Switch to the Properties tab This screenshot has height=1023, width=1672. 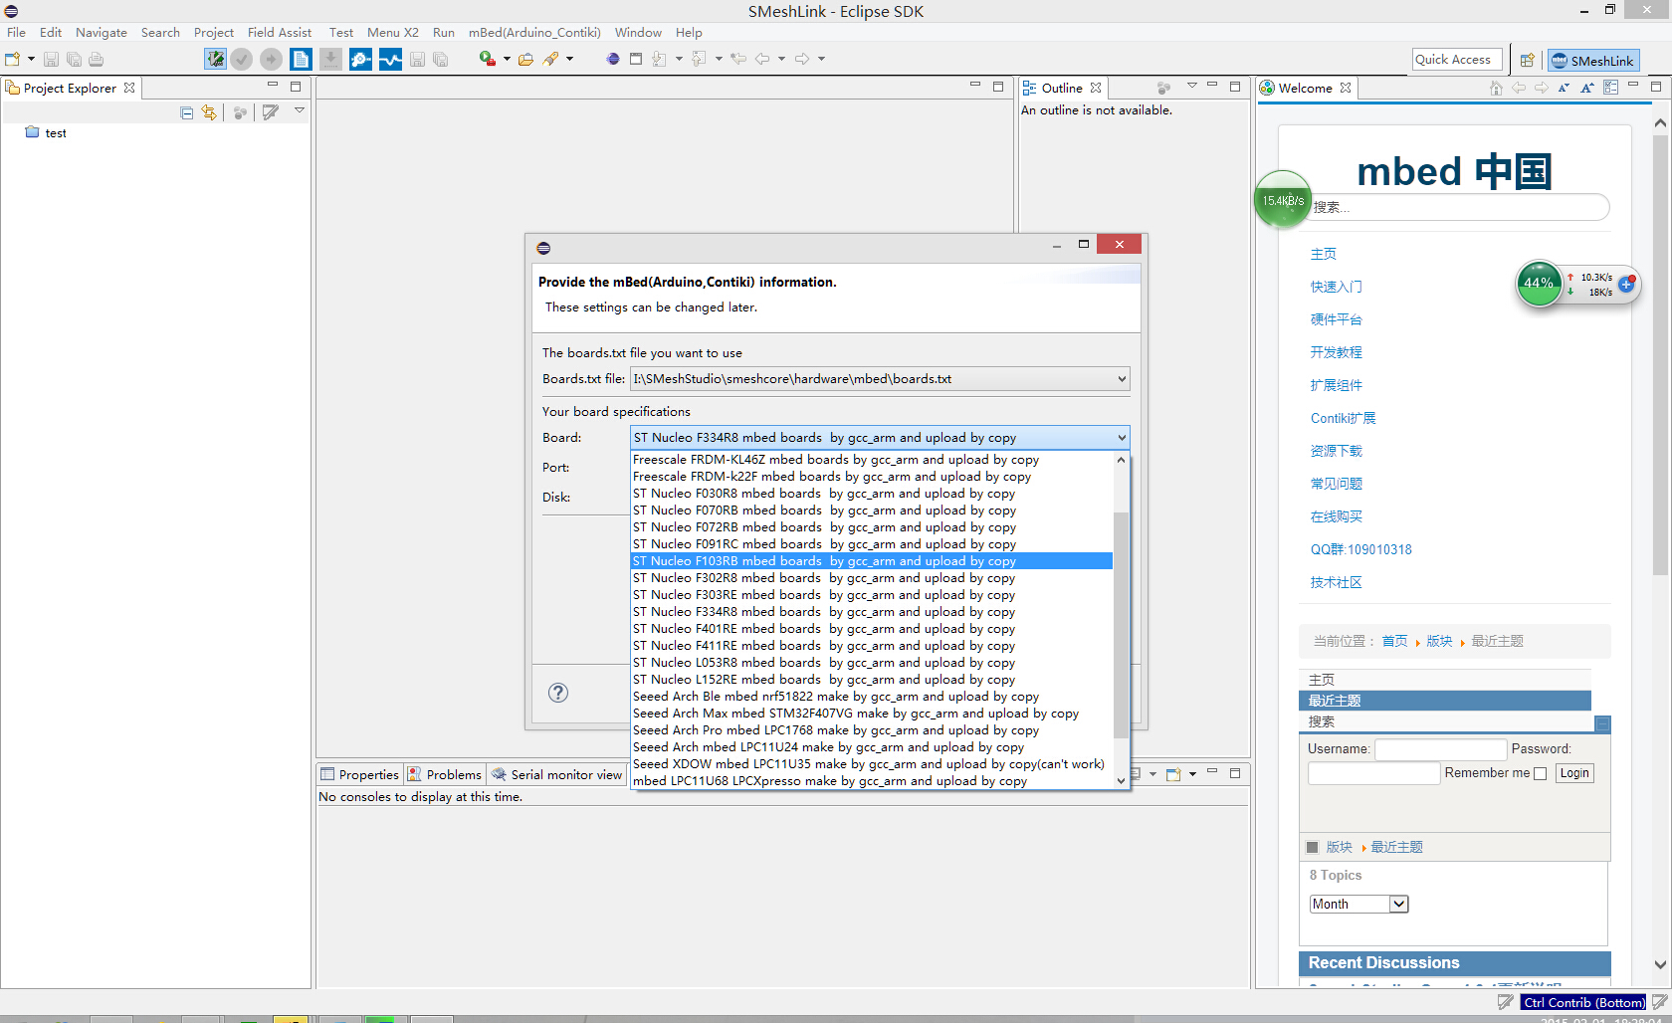pyautogui.click(x=360, y=774)
